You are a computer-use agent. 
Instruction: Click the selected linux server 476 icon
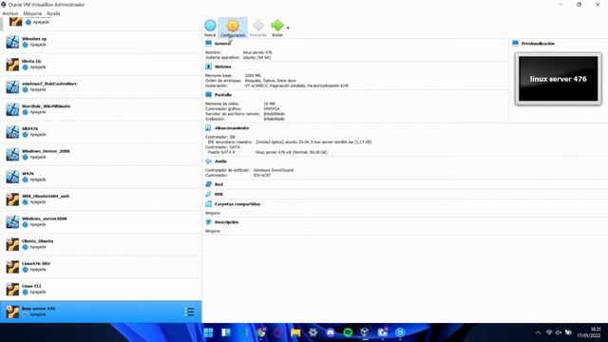12,312
